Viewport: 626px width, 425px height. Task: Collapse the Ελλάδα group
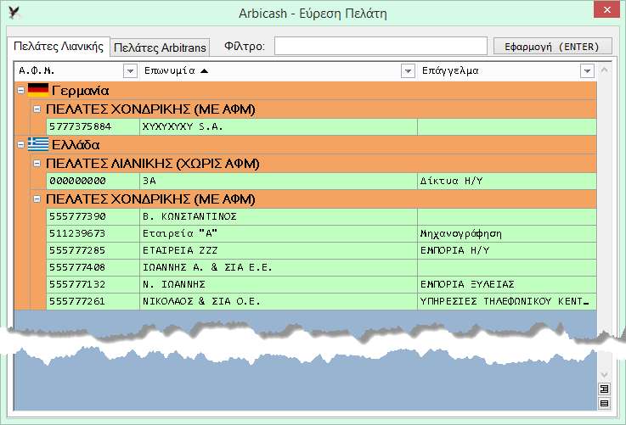point(20,145)
